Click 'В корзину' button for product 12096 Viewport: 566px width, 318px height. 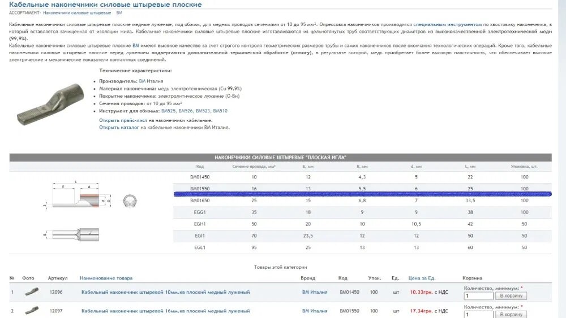(x=511, y=296)
